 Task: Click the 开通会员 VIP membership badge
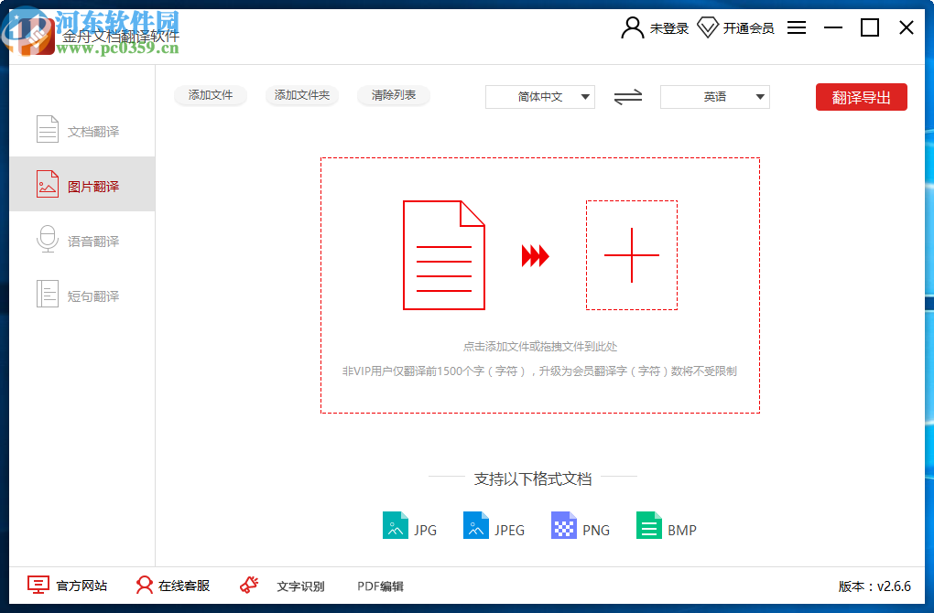tap(708, 27)
